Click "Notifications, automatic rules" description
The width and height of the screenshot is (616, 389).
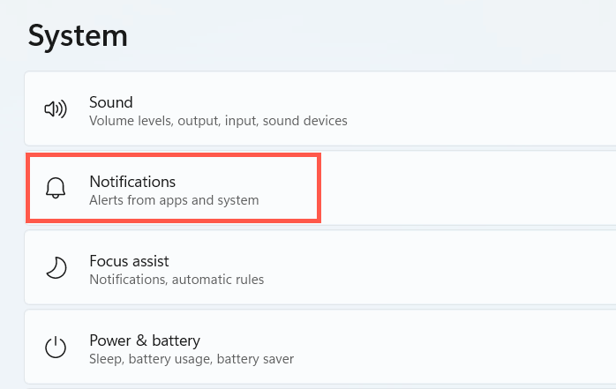(x=177, y=280)
